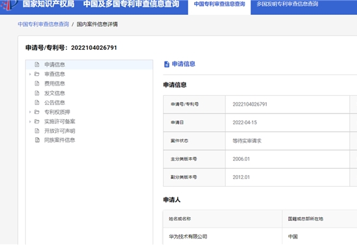Image resolution: width=357 pixels, height=245 pixels.
Task: Click the 申请号/专利号 table label cell
Action: (x=194, y=104)
